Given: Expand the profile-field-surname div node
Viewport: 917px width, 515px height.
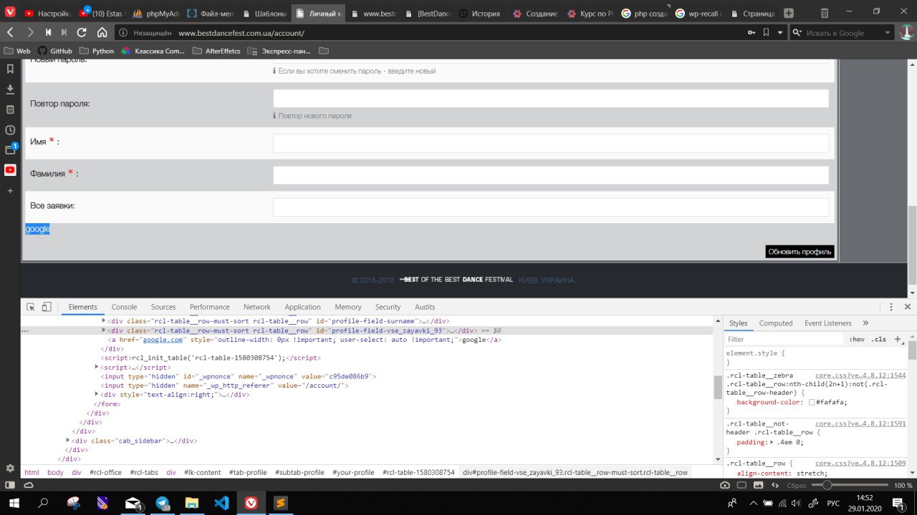Looking at the screenshot, I should (x=104, y=321).
